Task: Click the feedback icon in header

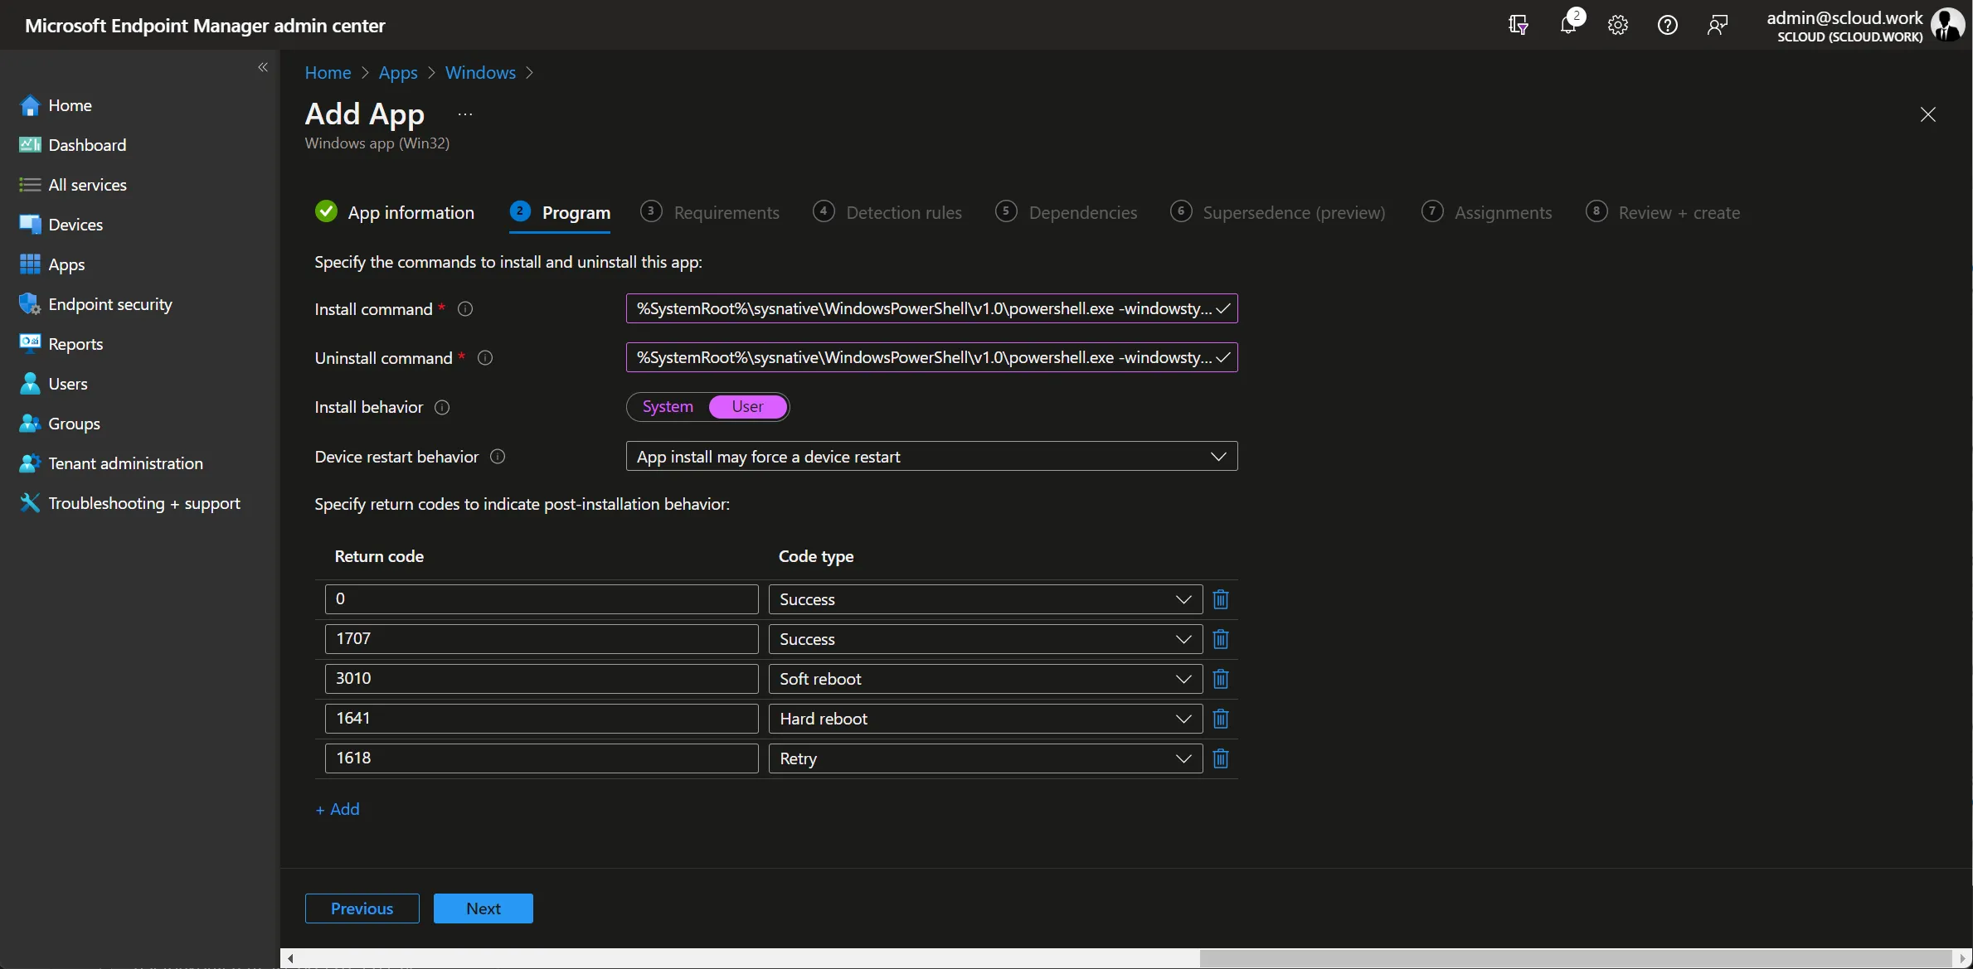Action: pos(1717,25)
